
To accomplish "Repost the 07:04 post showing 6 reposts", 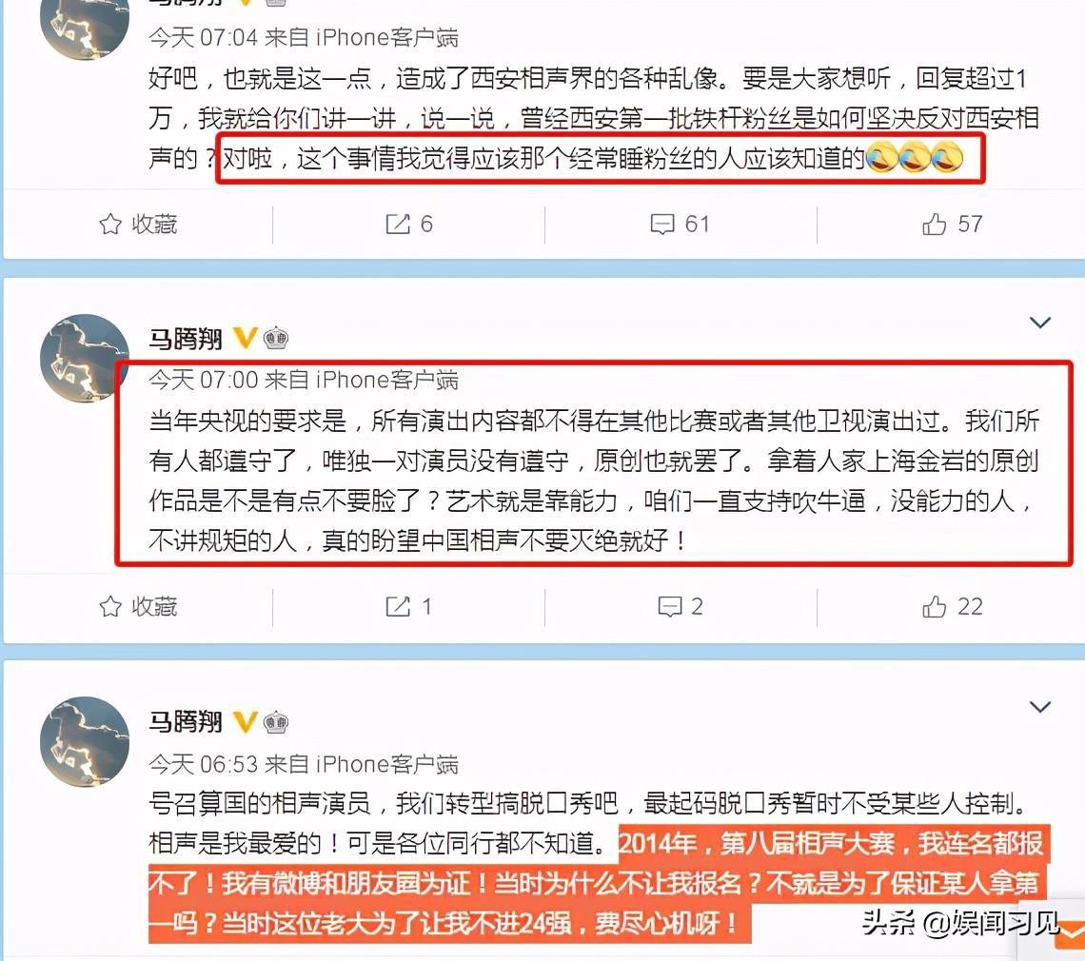I will tap(409, 225).
